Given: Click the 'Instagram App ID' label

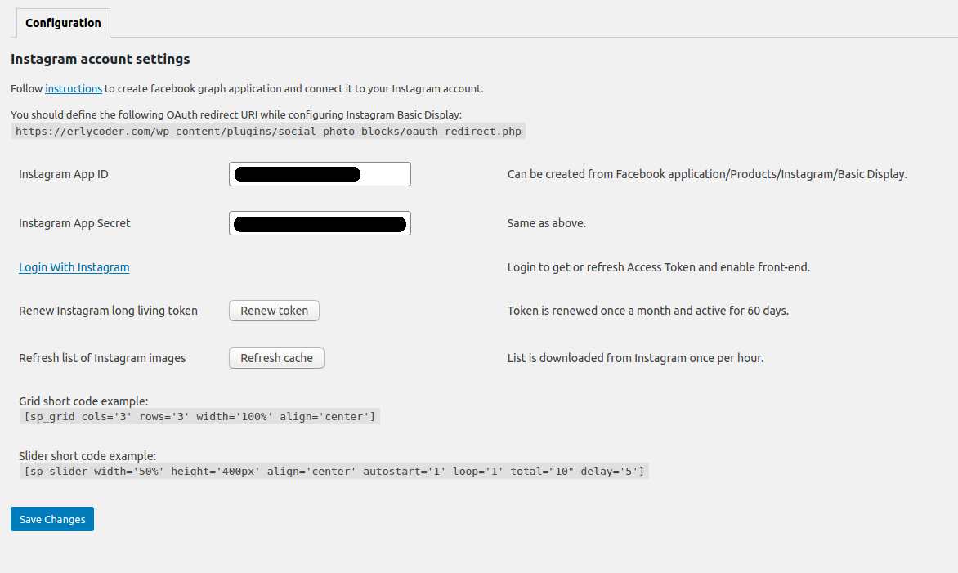Looking at the screenshot, I should click(64, 174).
